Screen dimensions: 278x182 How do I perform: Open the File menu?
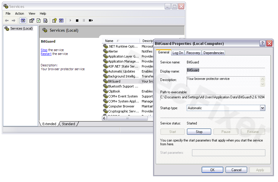click(x=8, y=14)
